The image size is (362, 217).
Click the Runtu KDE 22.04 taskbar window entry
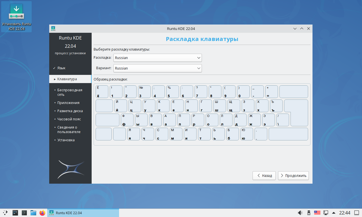(x=84, y=213)
